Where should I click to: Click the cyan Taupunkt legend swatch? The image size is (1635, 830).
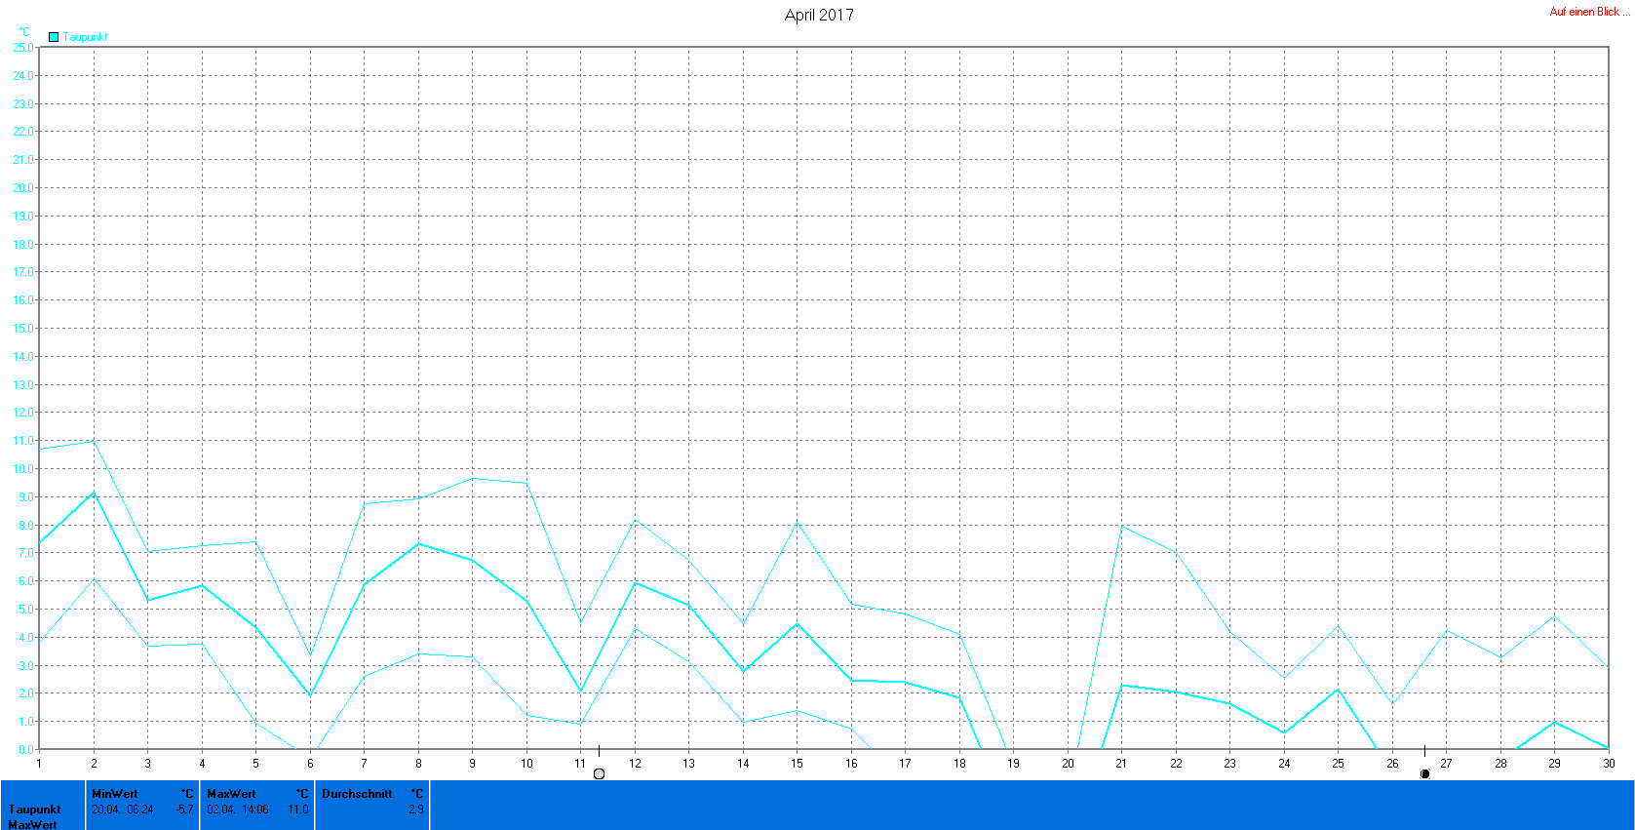tap(54, 37)
